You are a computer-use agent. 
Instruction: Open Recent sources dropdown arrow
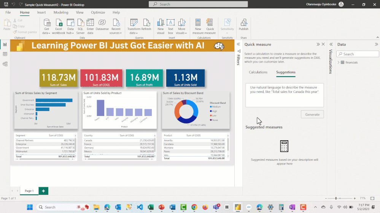[x=121, y=33]
